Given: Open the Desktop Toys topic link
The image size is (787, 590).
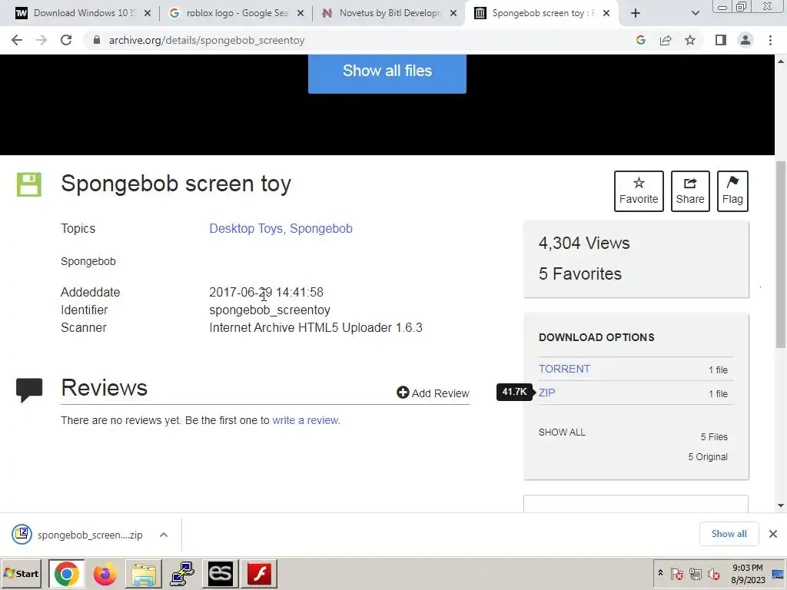Looking at the screenshot, I should [x=247, y=228].
